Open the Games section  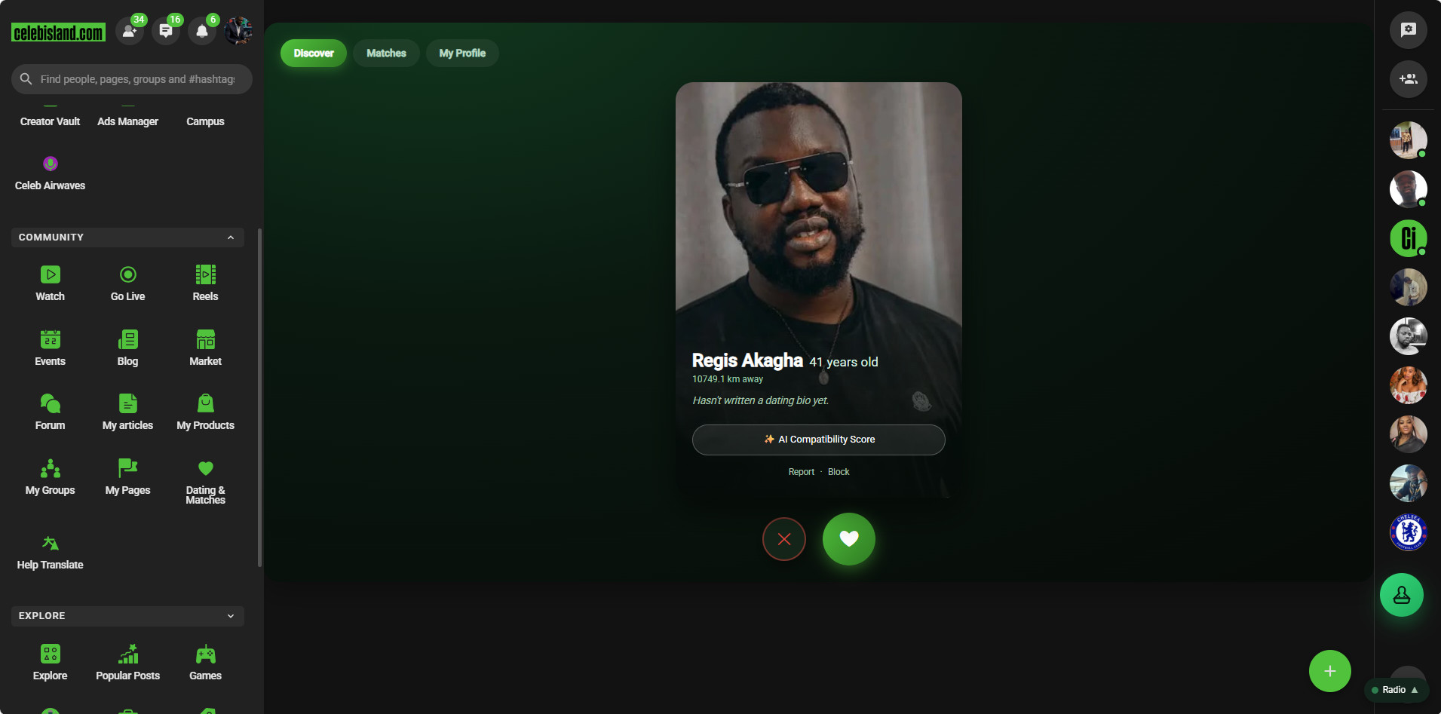(x=206, y=663)
